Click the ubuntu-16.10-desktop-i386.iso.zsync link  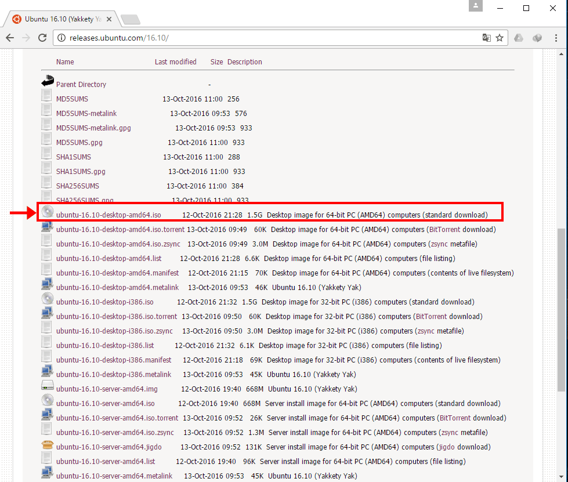(114, 331)
